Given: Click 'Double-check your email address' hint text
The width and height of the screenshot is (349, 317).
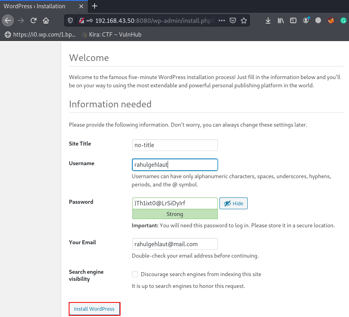Looking at the screenshot, I should click(195, 256).
